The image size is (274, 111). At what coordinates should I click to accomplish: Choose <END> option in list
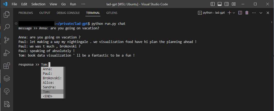pos(48,96)
